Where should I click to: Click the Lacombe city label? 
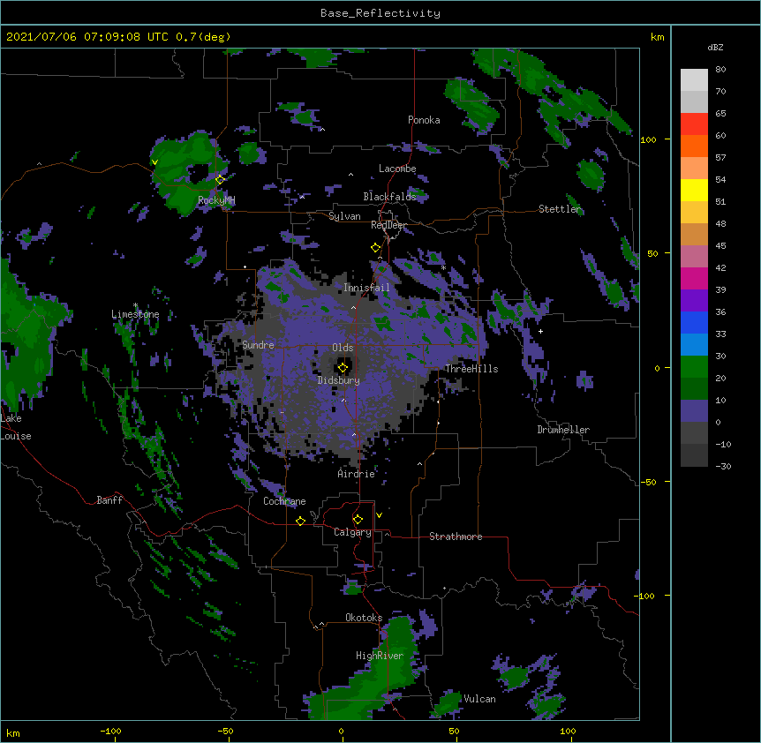click(x=397, y=169)
